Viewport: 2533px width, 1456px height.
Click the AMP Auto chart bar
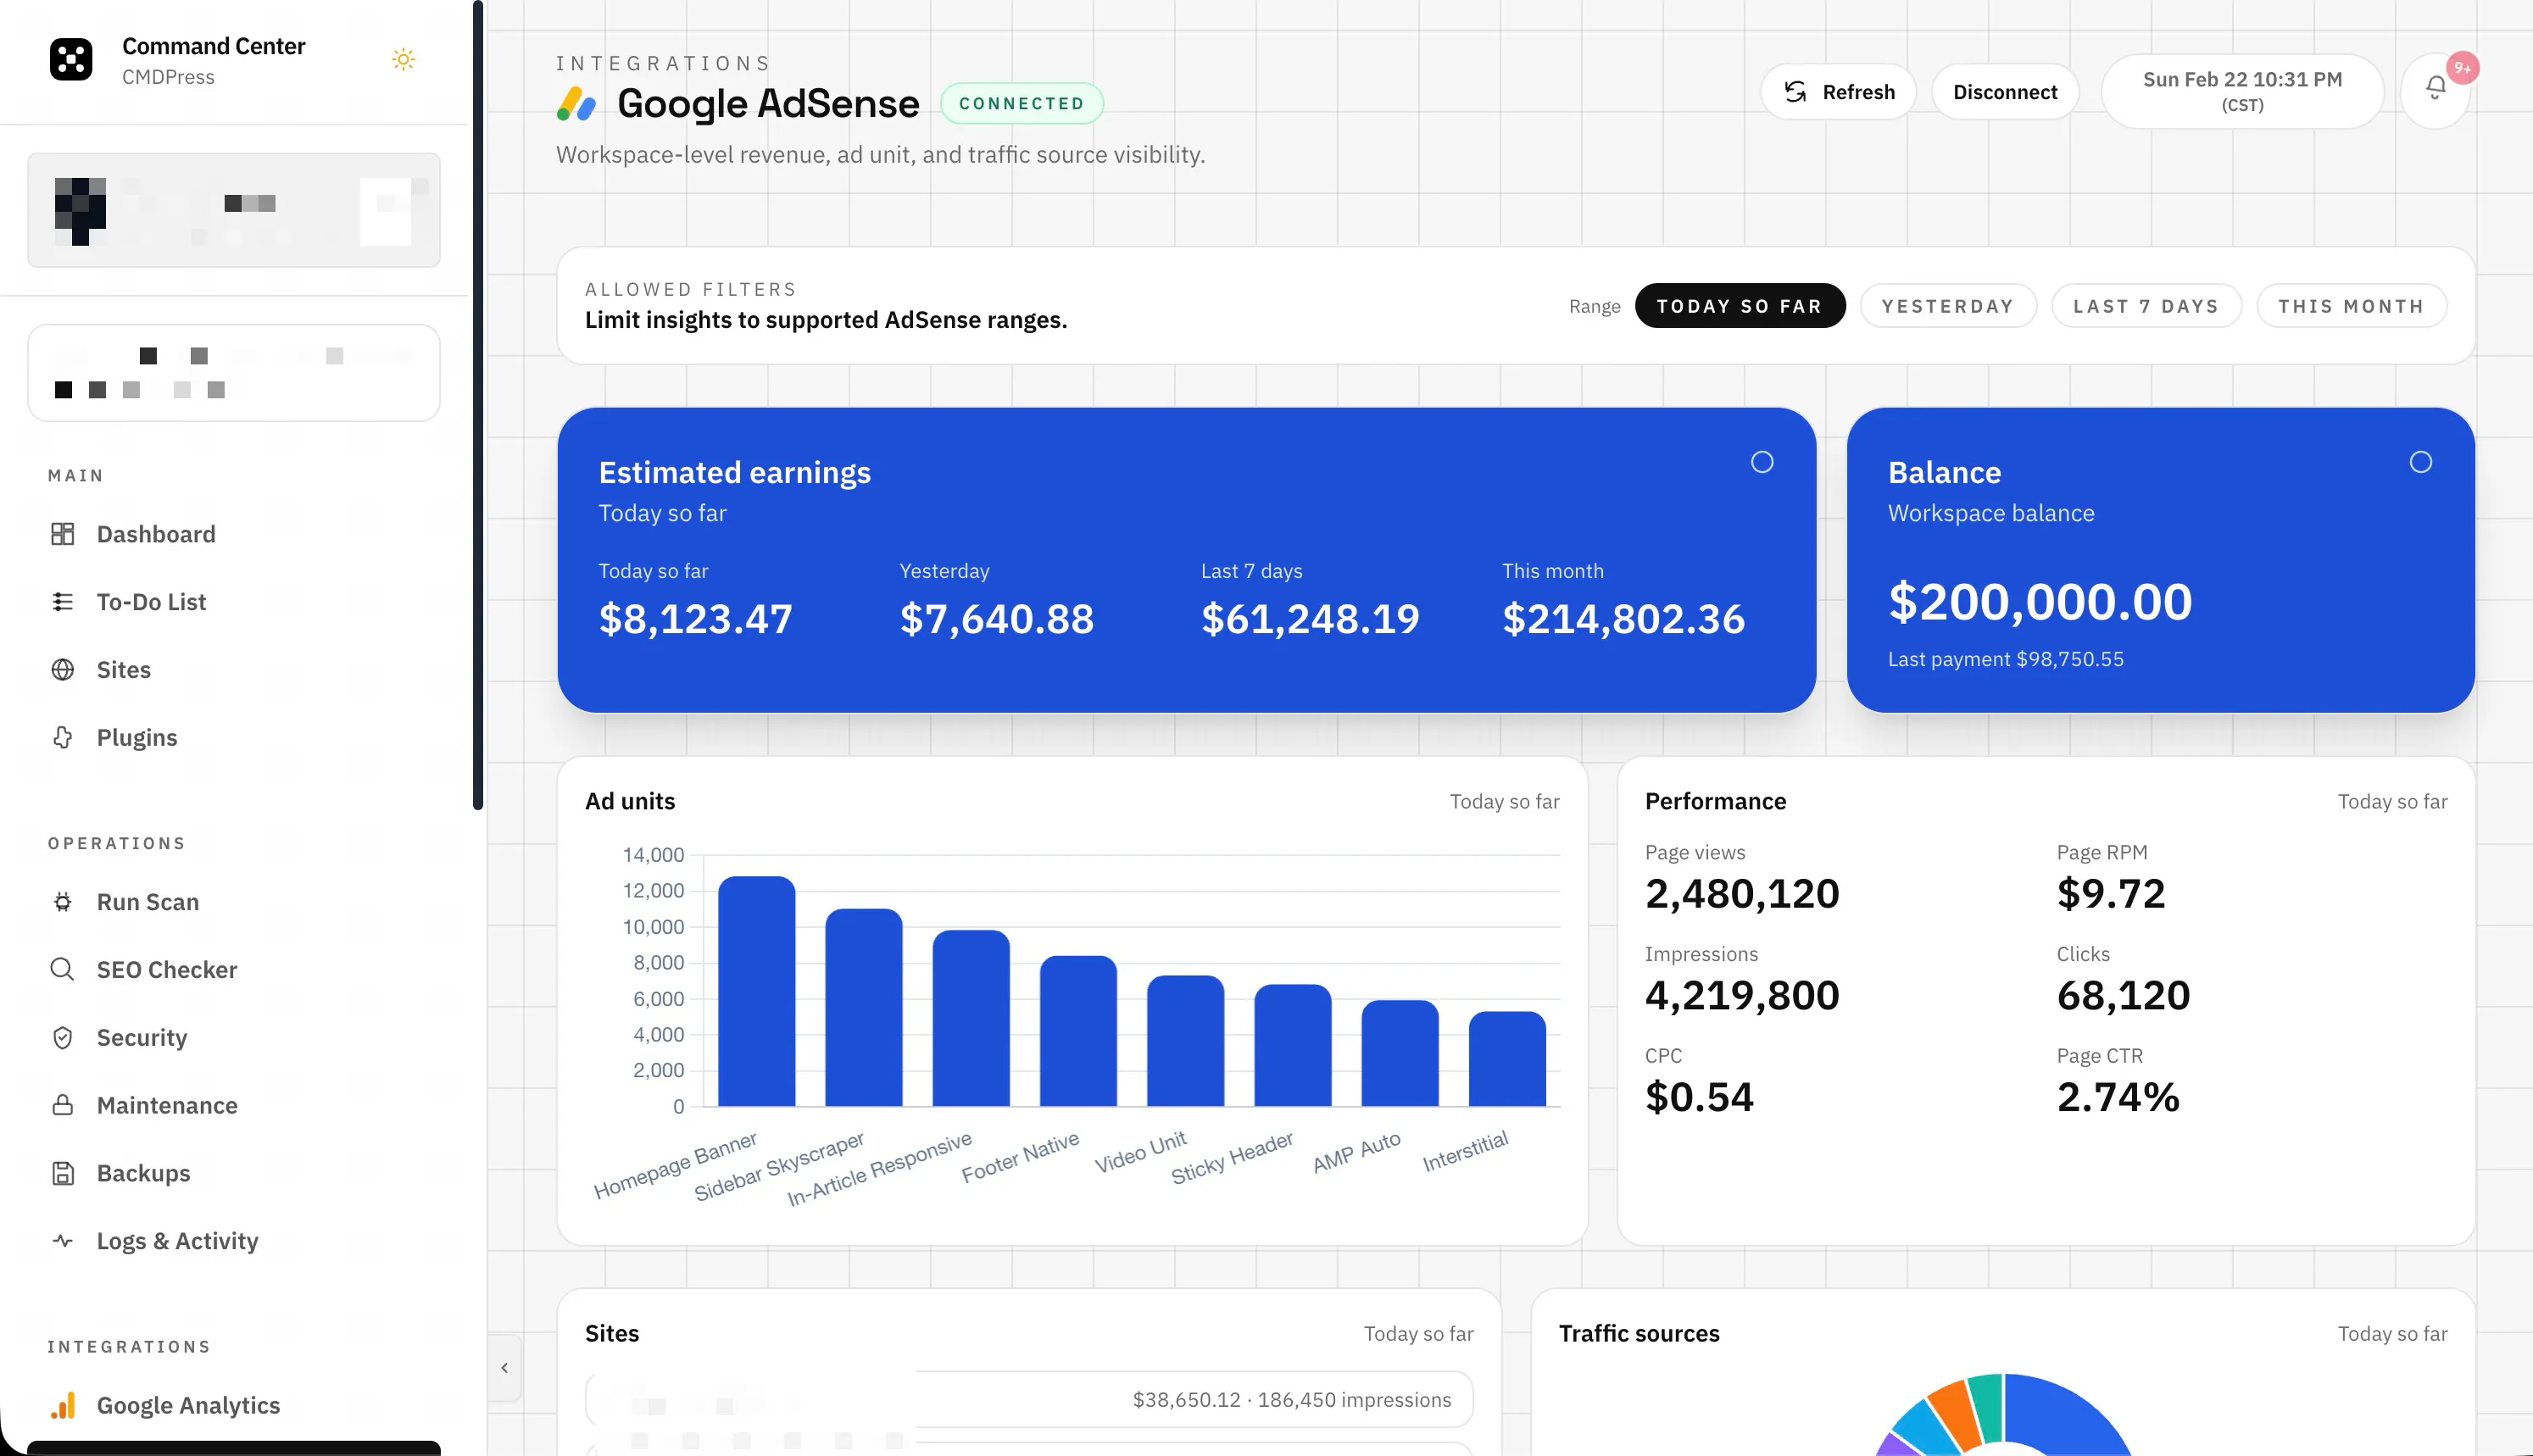coord(1400,1053)
